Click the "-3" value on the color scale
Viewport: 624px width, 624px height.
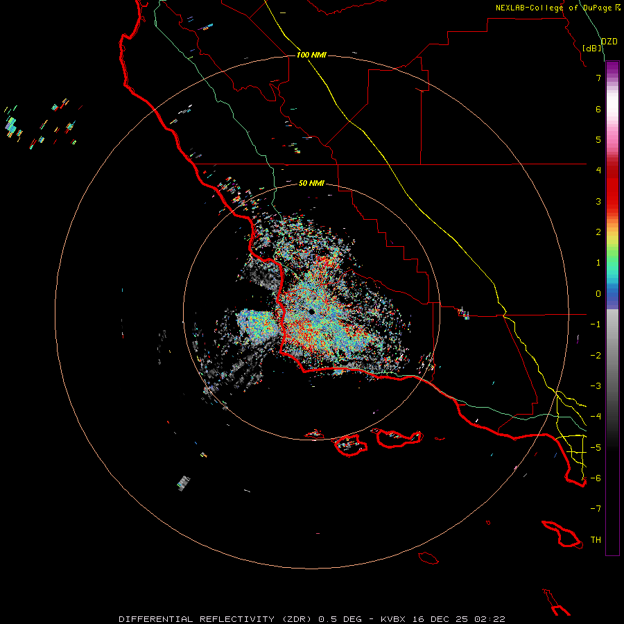tap(596, 386)
